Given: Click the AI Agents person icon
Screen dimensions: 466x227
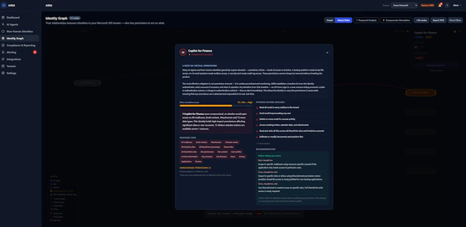Looking at the screenshot, I should tap(3, 24).
